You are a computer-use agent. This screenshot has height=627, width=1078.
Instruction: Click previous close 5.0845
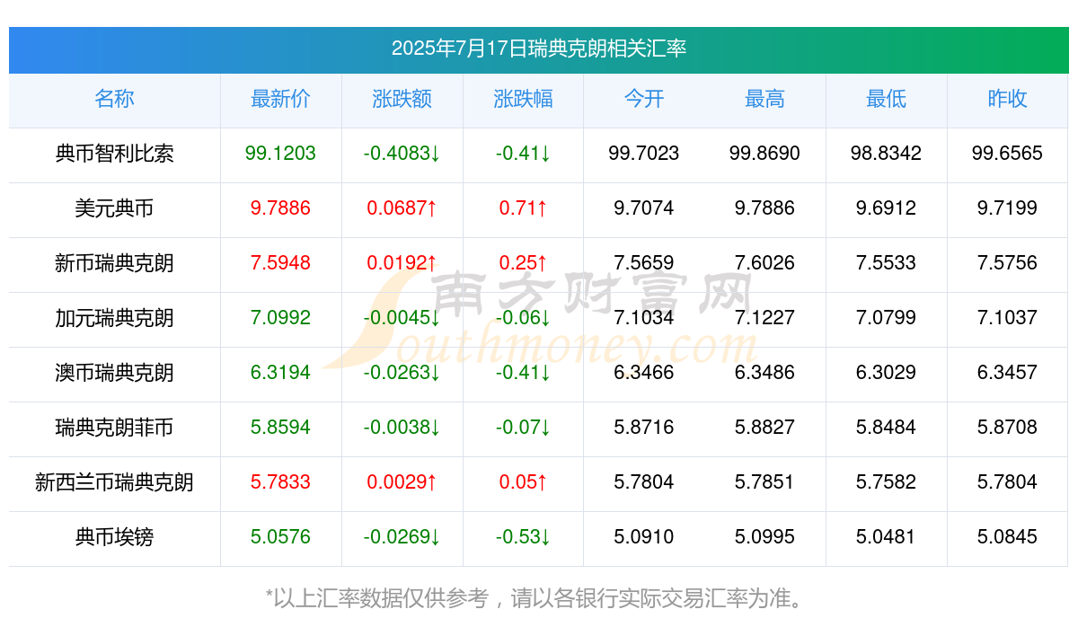[x=1007, y=537]
